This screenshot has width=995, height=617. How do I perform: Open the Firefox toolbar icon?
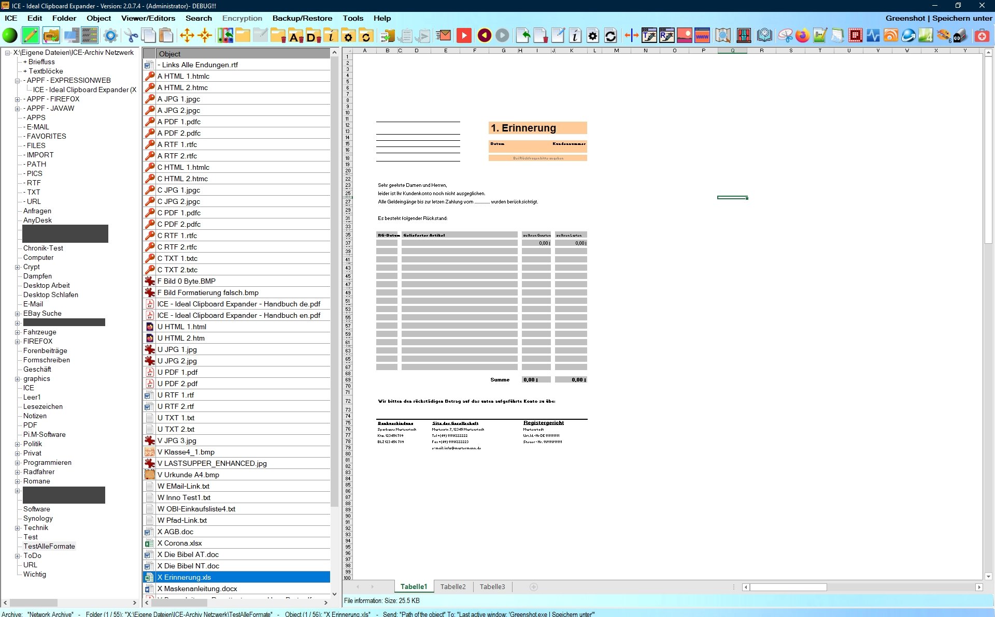coord(802,36)
